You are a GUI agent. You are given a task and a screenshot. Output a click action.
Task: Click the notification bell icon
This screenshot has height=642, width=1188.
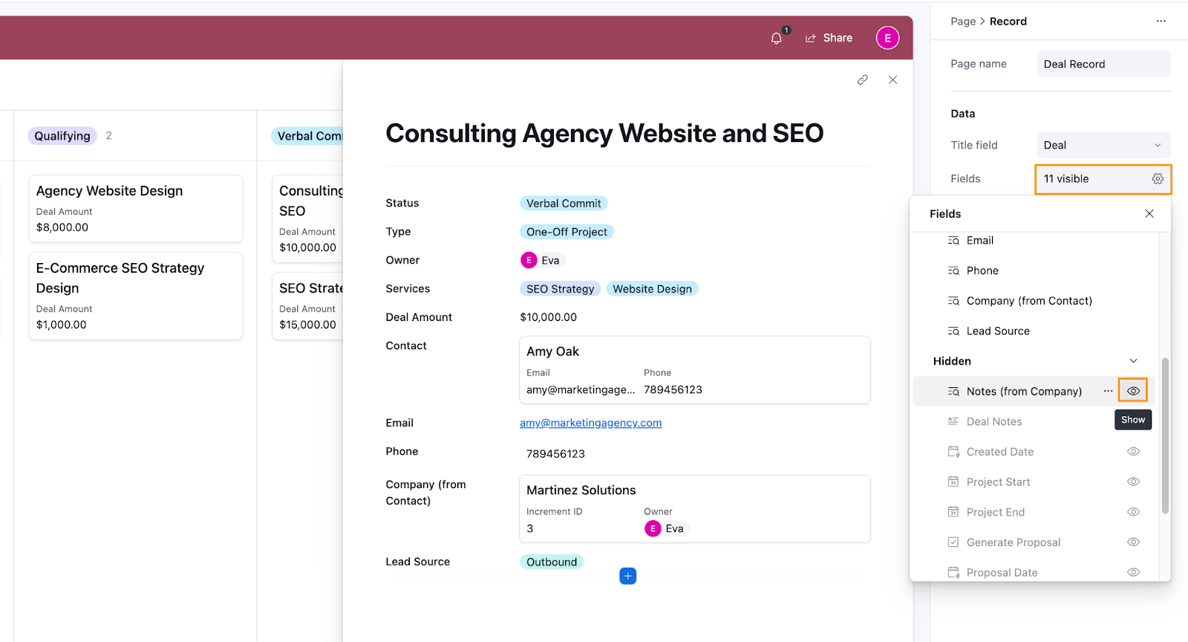[776, 38]
